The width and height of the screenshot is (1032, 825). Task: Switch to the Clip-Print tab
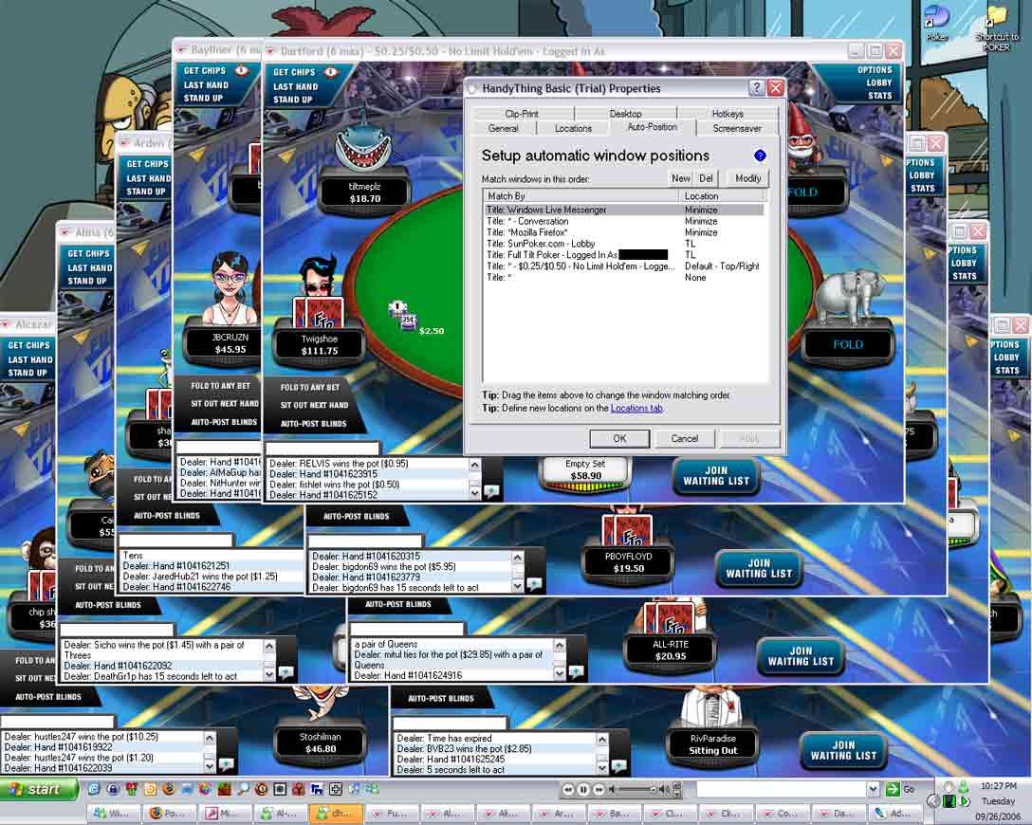click(522, 114)
